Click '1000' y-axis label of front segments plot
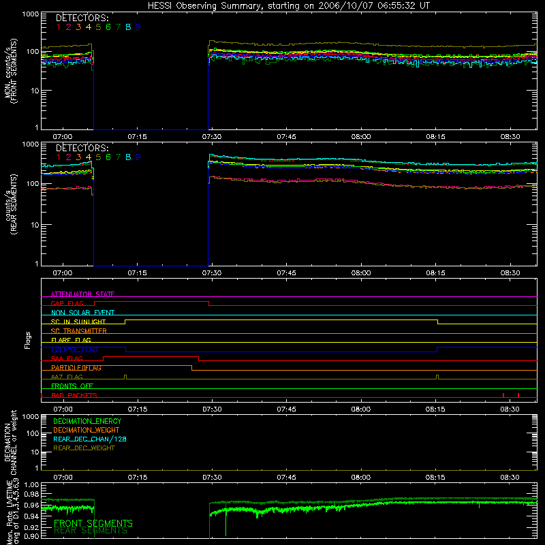Viewport: 545px width, 545px height. (x=31, y=14)
